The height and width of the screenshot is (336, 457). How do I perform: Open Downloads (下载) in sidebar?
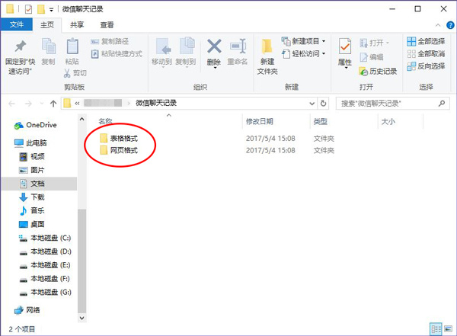click(x=32, y=197)
